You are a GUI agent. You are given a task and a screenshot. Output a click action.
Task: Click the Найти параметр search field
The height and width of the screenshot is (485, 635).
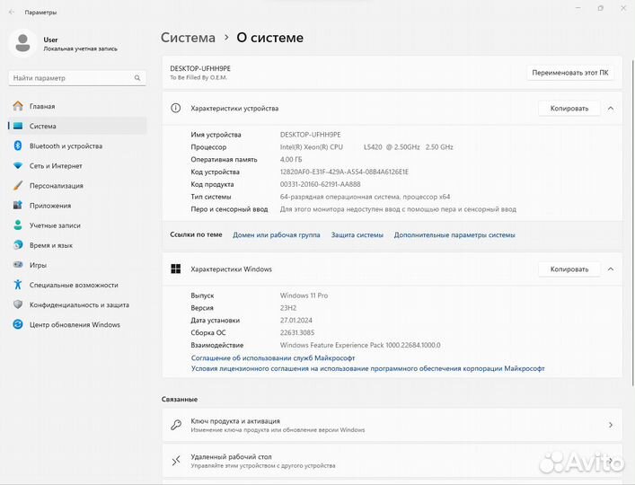coord(77,78)
